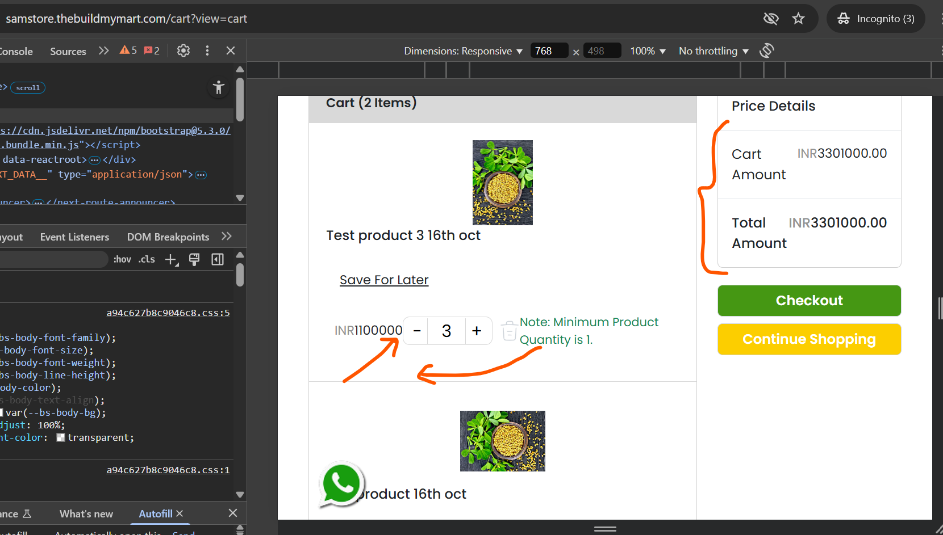
Task: Open Dimensions: Responsive device dropdown
Action: point(463,51)
